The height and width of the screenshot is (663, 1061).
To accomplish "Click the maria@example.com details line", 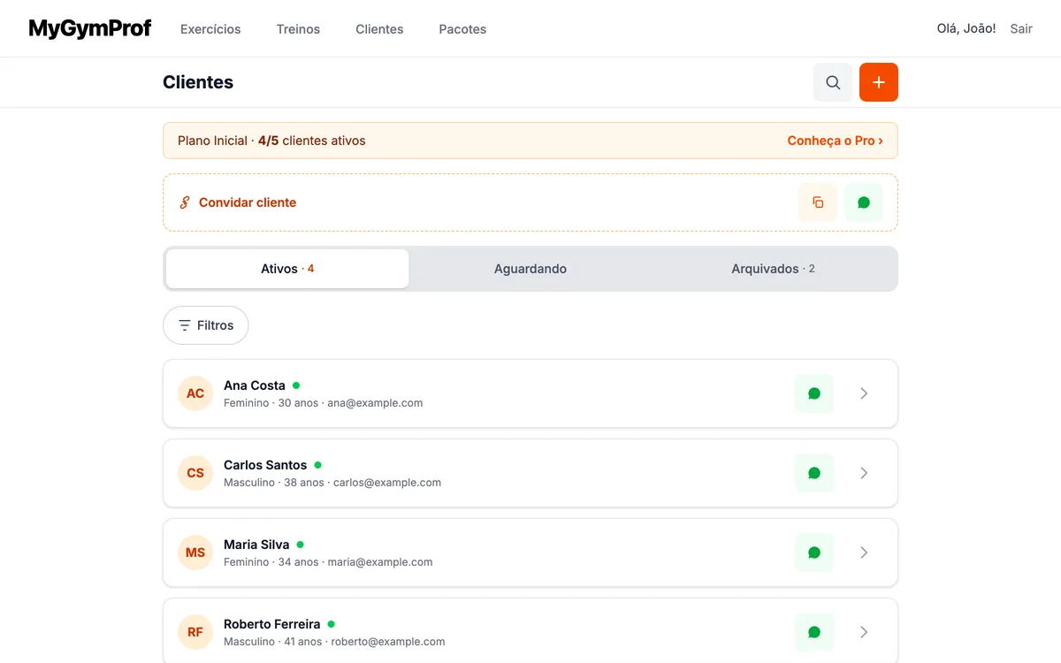I will tap(328, 562).
